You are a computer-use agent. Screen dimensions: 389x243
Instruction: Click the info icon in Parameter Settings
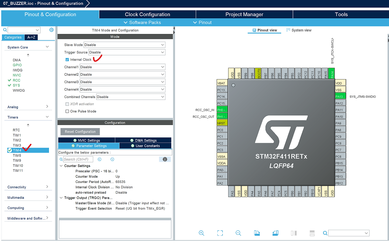pyautogui.click(x=165, y=159)
